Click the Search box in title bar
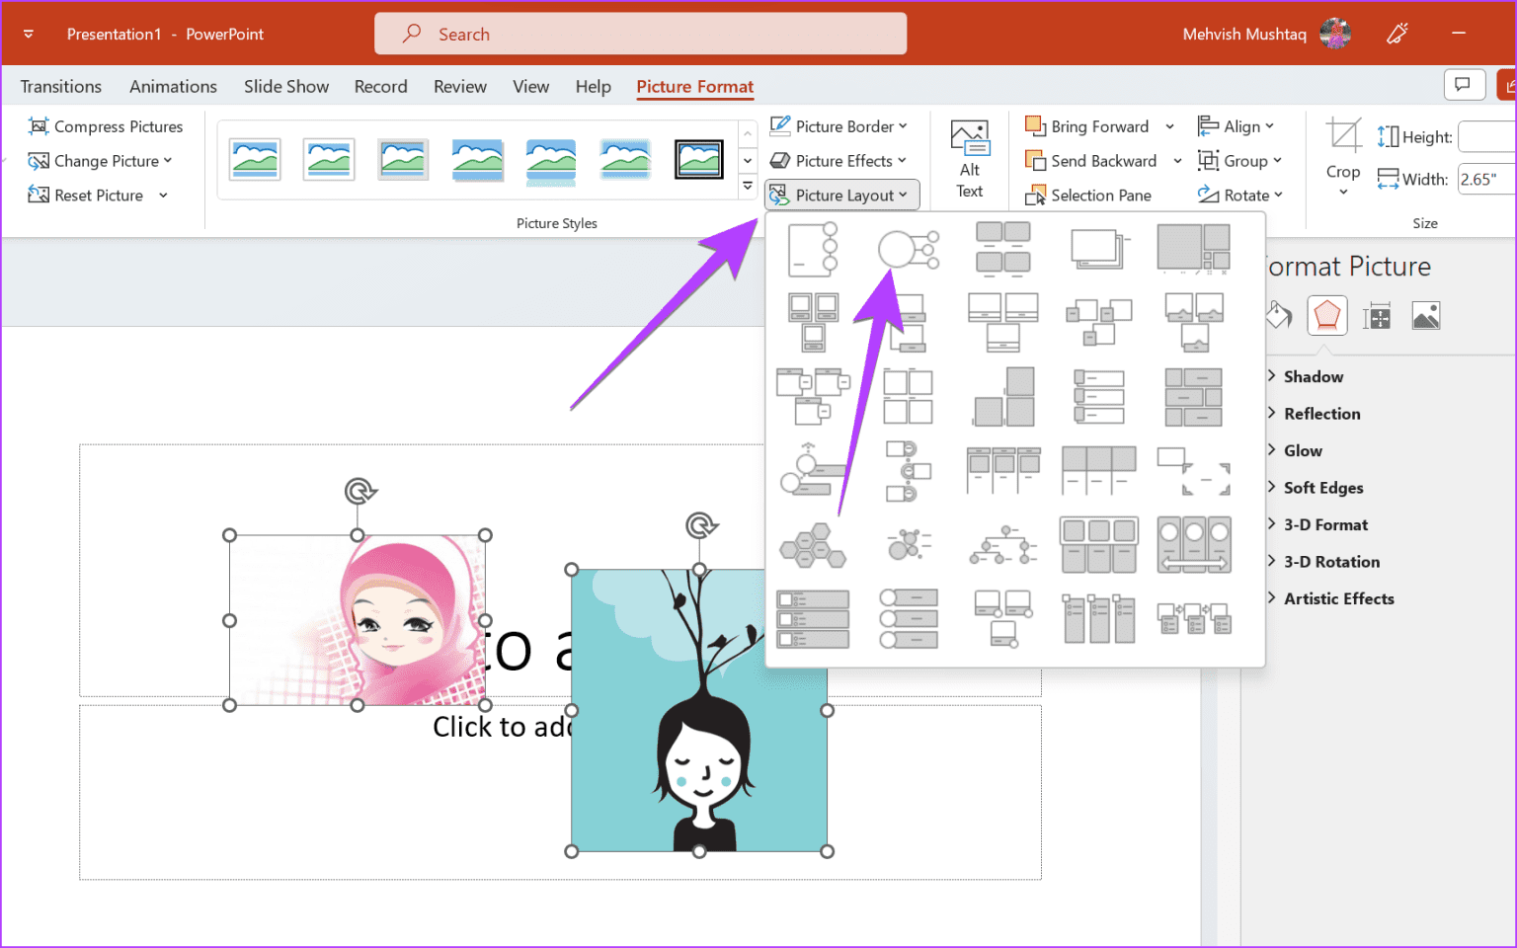Viewport: 1517px width, 948px height. [x=640, y=35]
